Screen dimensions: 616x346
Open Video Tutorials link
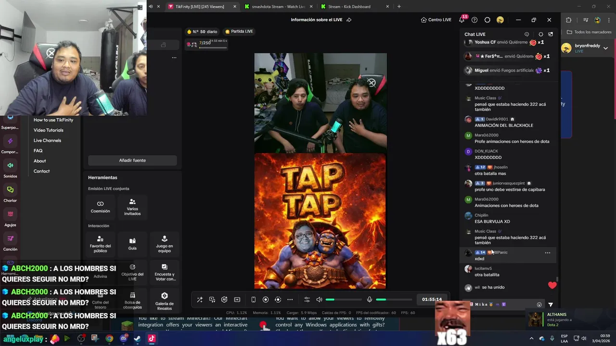[x=48, y=130]
